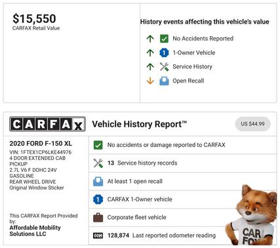Click the orange down arrow for Open Recall
Screen dimensions: 280x248
click(x=150, y=81)
